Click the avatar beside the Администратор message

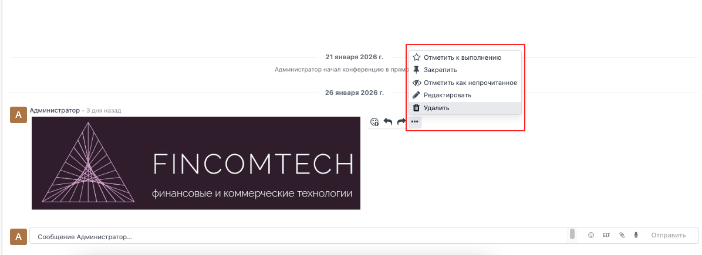point(19,115)
